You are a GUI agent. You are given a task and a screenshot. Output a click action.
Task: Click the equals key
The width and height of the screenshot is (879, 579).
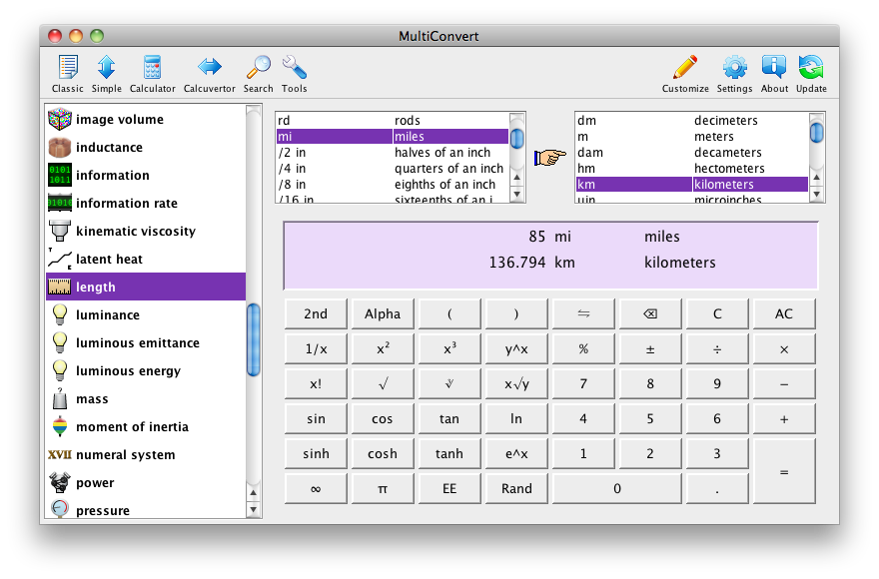[784, 471]
